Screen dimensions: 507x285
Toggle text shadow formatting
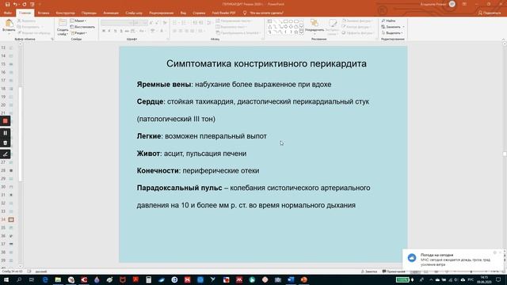(121, 31)
